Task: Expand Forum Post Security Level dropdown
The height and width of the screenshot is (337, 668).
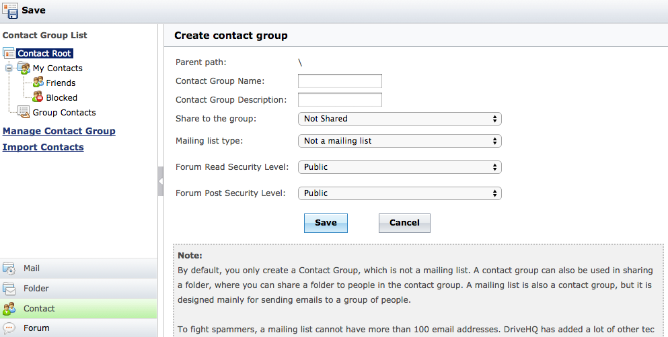Action: coord(400,193)
